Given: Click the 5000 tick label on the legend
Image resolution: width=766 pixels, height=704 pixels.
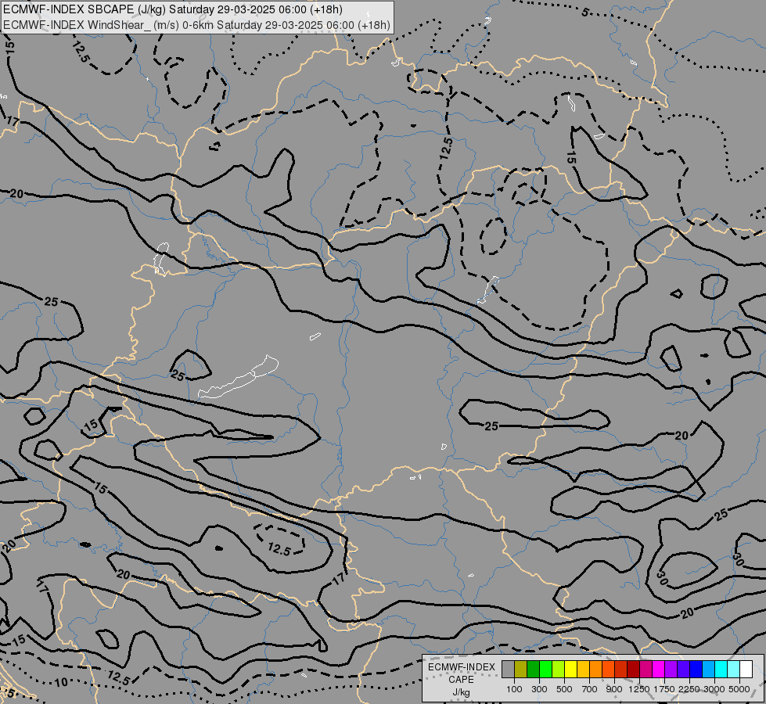Looking at the screenshot, I should pyautogui.click(x=739, y=689).
